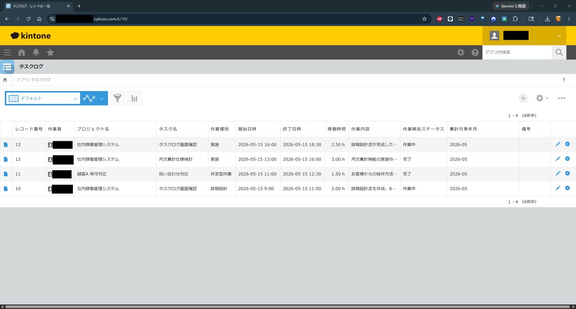Expand the デフォルト view dropdown
The width and height of the screenshot is (576, 309).
[43, 98]
